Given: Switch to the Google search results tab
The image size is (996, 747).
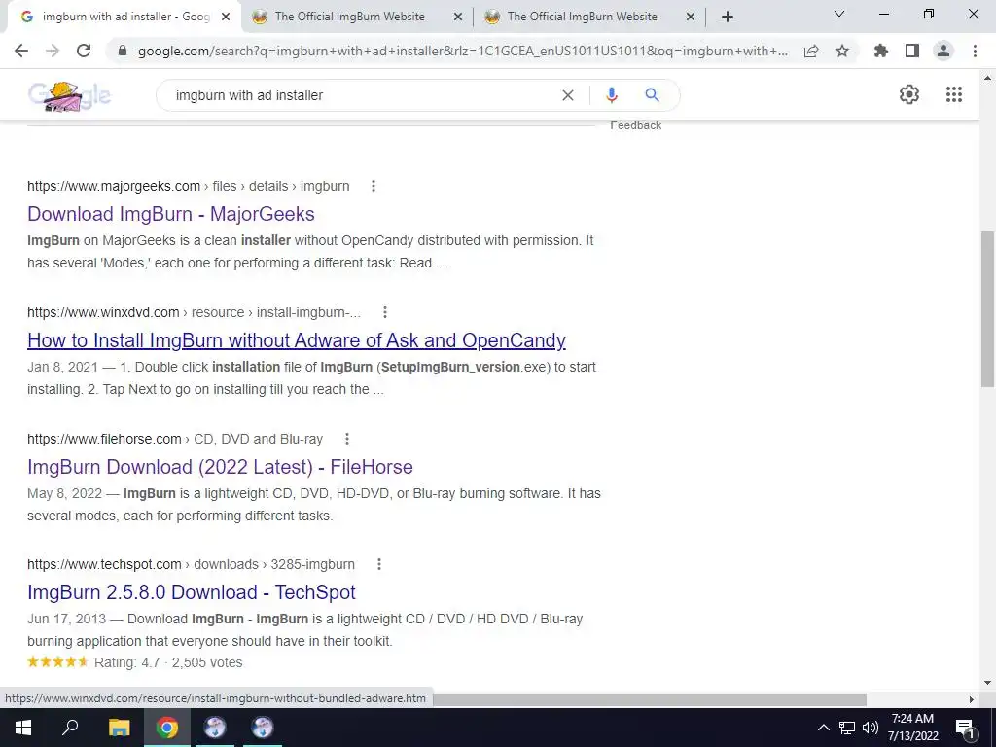Looking at the screenshot, I should coord(125,17).
